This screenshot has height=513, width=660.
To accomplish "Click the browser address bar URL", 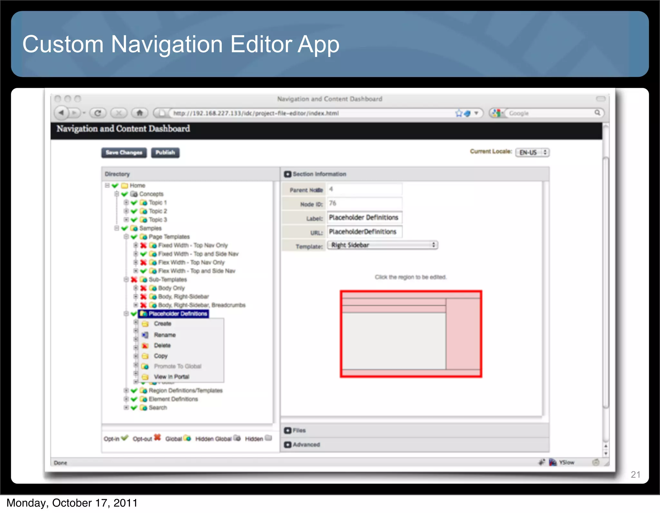I will 256,113.
